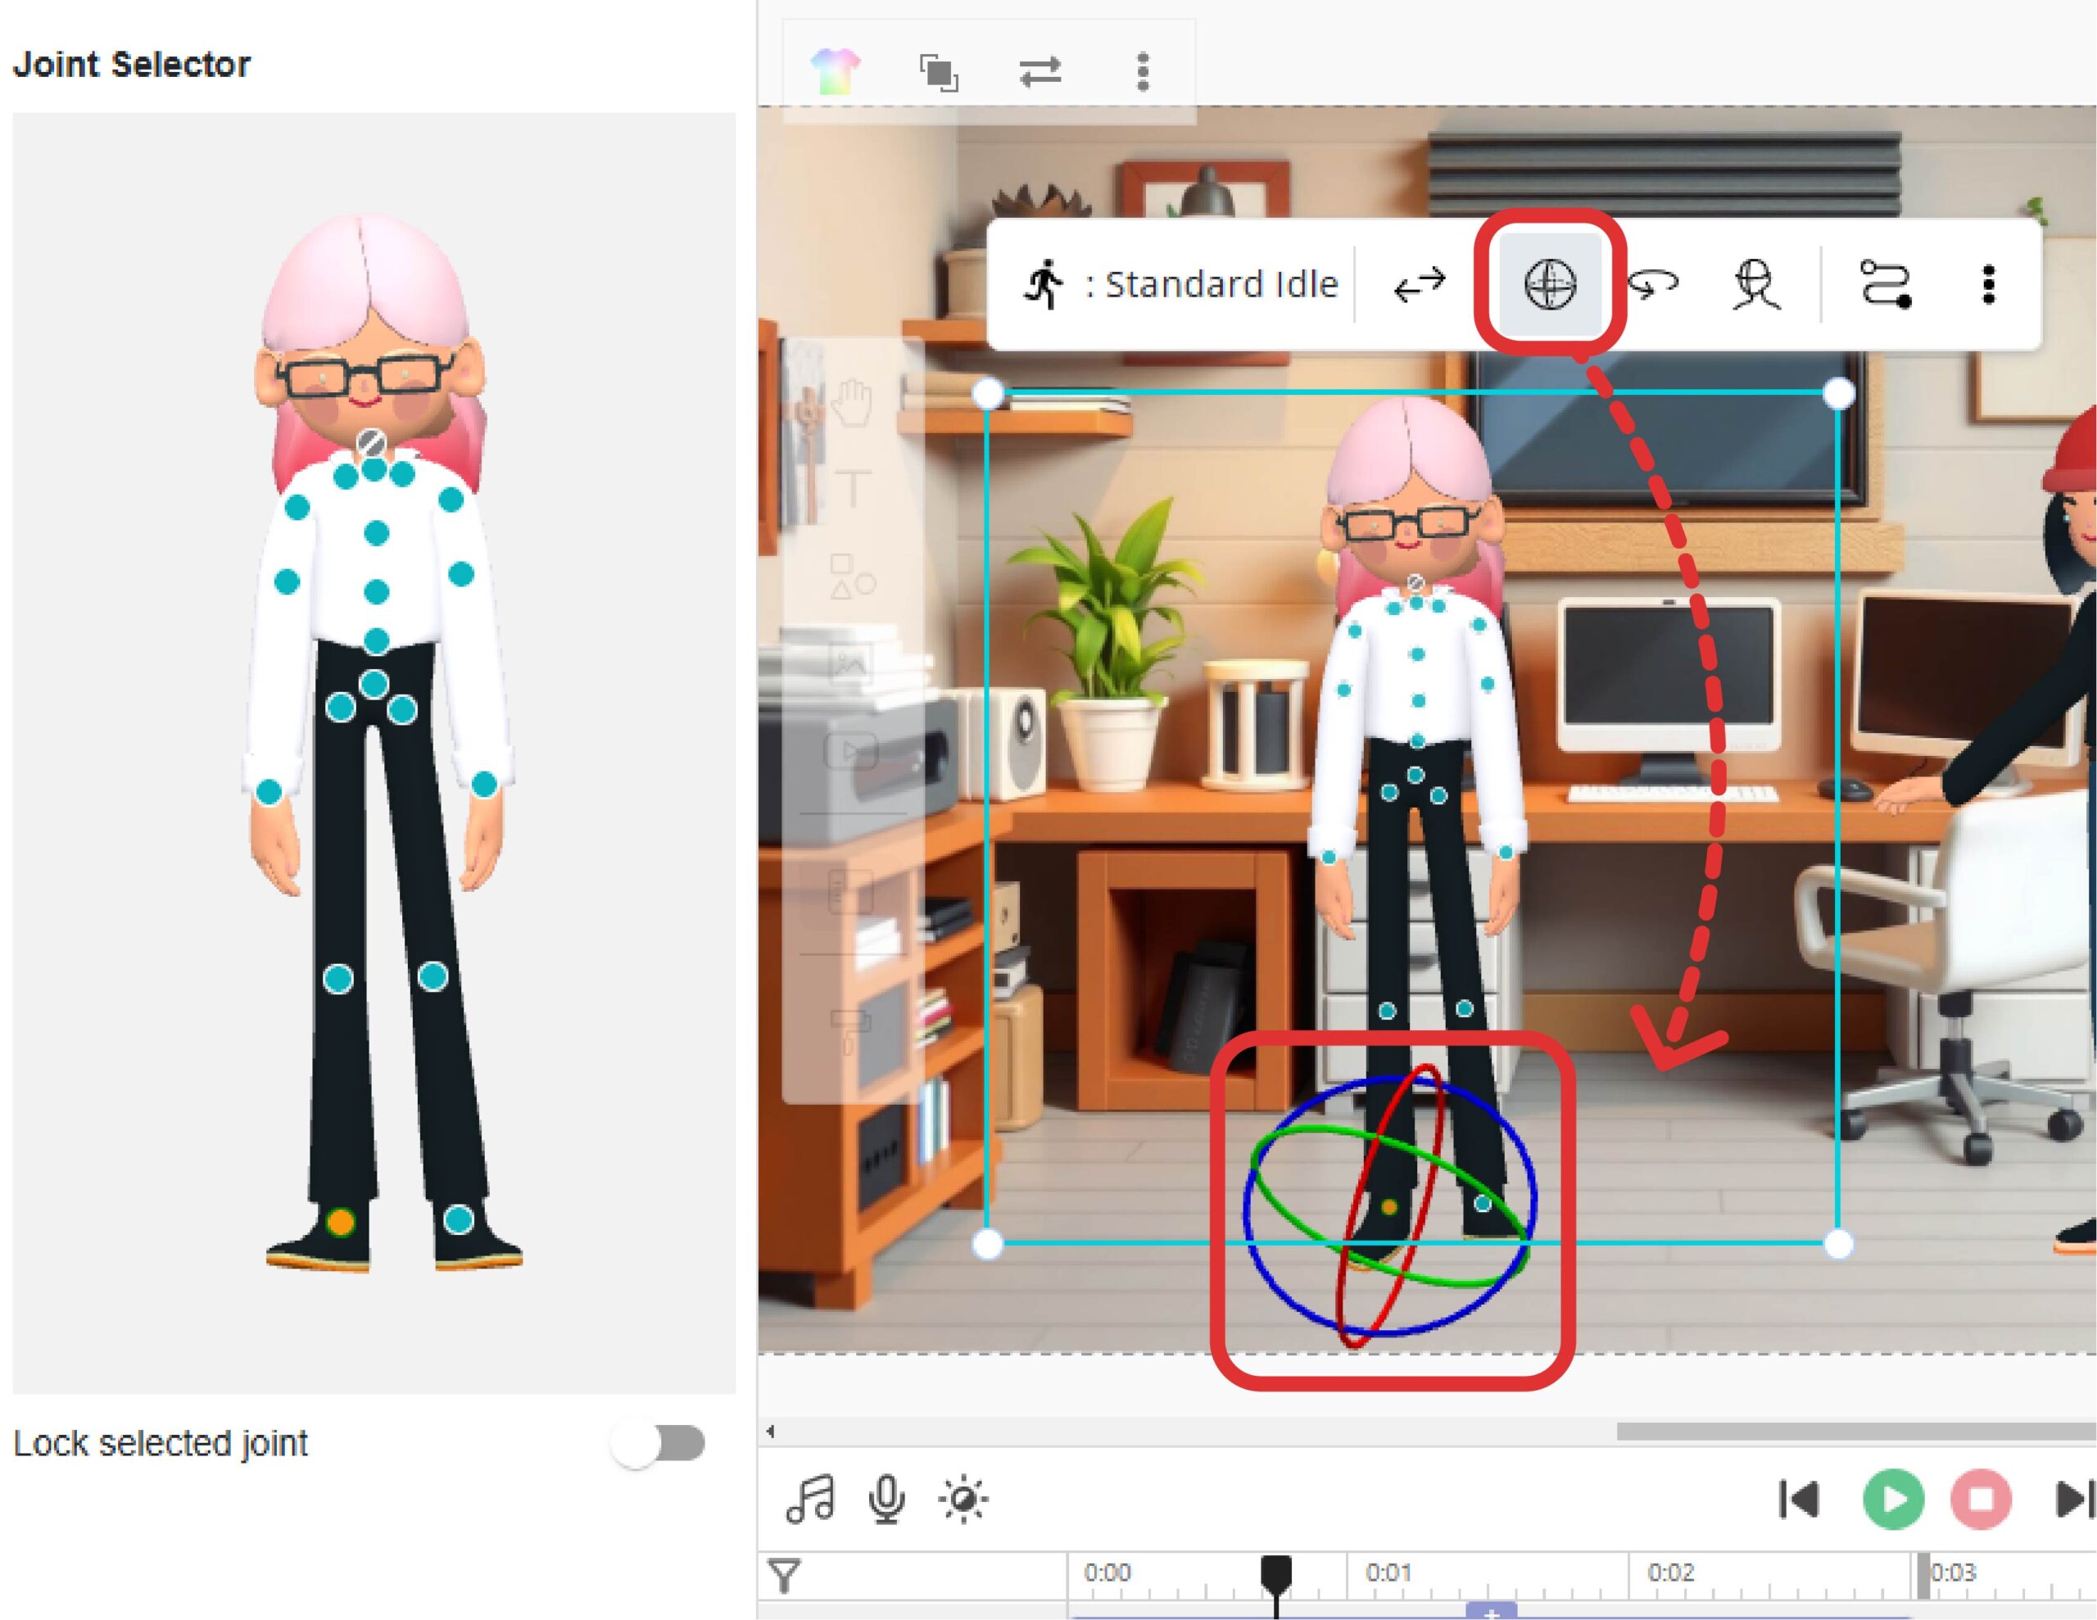Click the duplicate icon in the top toolbar
2097x1620 pixels.
click(941, 70)
